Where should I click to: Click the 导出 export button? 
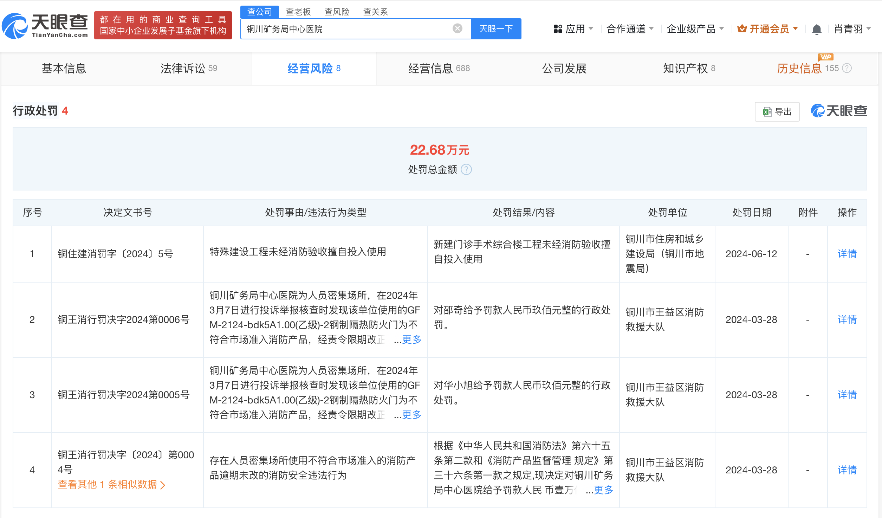[777, 112]
